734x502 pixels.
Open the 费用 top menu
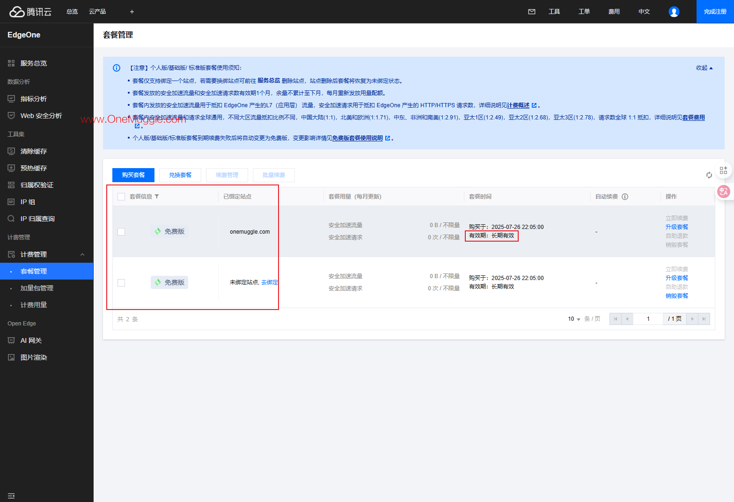pos(614,12)
